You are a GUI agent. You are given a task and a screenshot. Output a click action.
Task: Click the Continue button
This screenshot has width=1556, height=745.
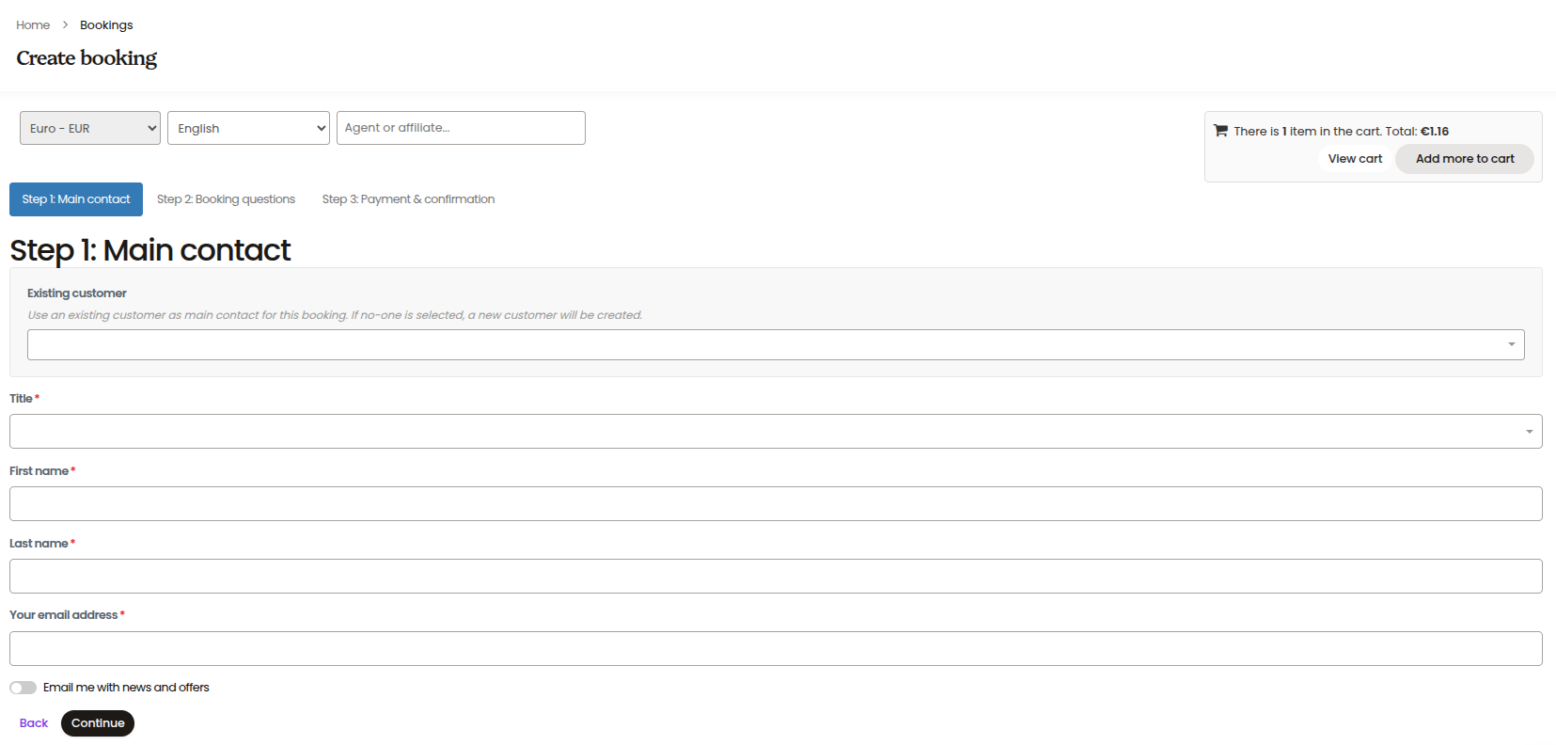(98, 723)
